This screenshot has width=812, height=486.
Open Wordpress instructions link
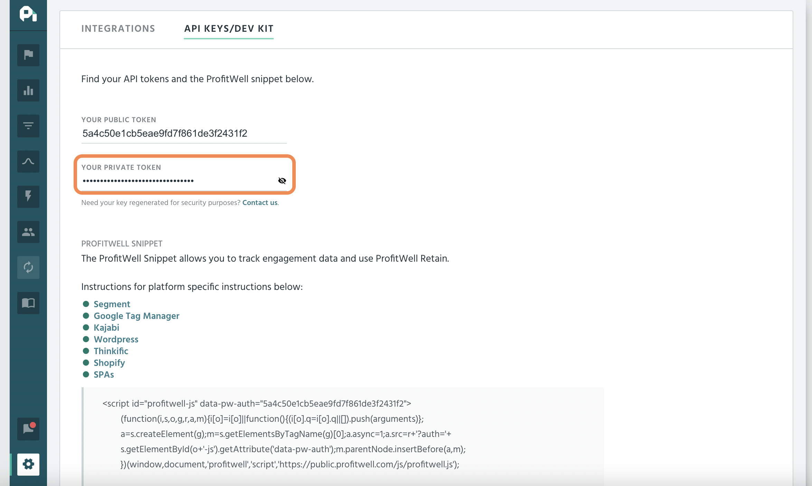tap(116, 339)
